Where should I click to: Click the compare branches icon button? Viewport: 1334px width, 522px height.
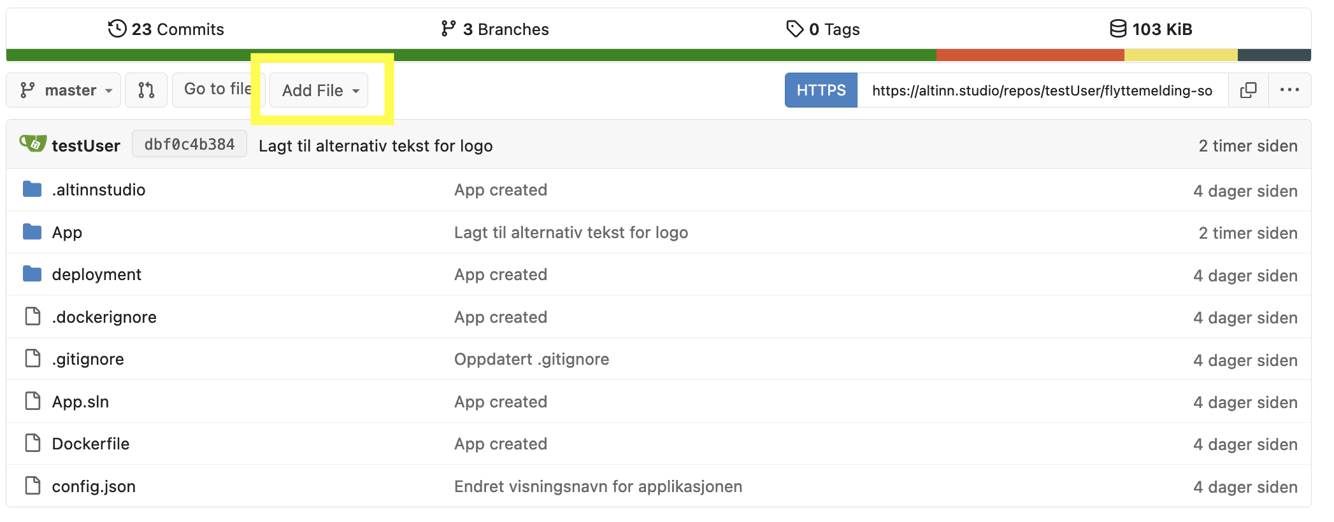(x=146, y=90)
